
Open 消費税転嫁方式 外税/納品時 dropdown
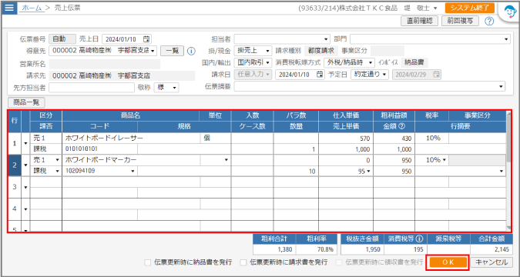click(x=350, y=62)
